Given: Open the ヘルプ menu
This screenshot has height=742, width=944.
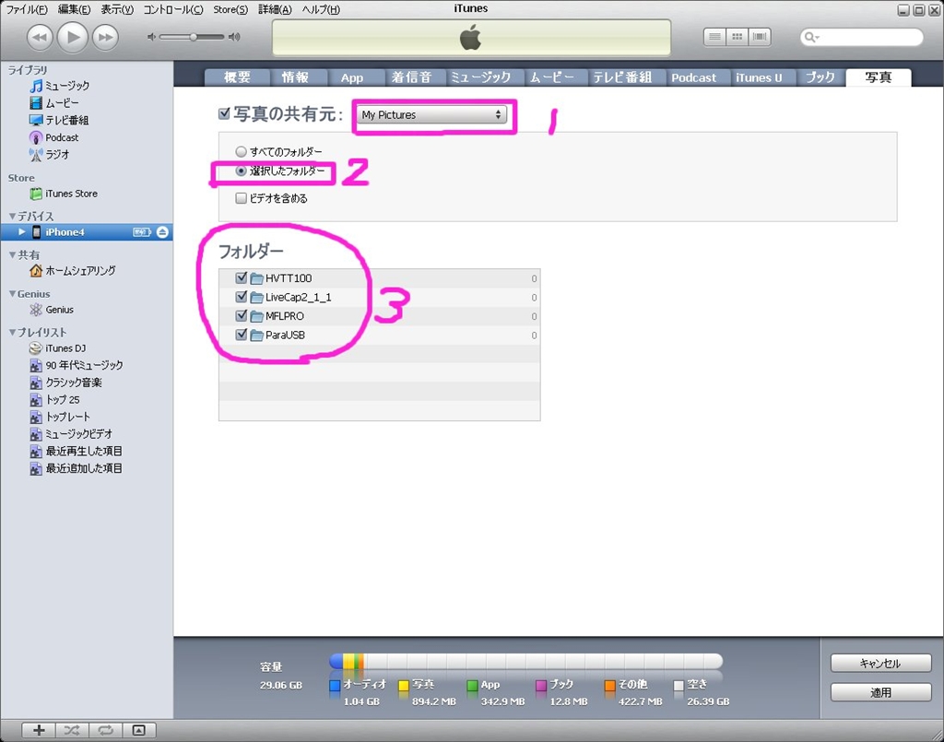Looking at the screenshot, I should pyautogui.click(x=321, y=9).
